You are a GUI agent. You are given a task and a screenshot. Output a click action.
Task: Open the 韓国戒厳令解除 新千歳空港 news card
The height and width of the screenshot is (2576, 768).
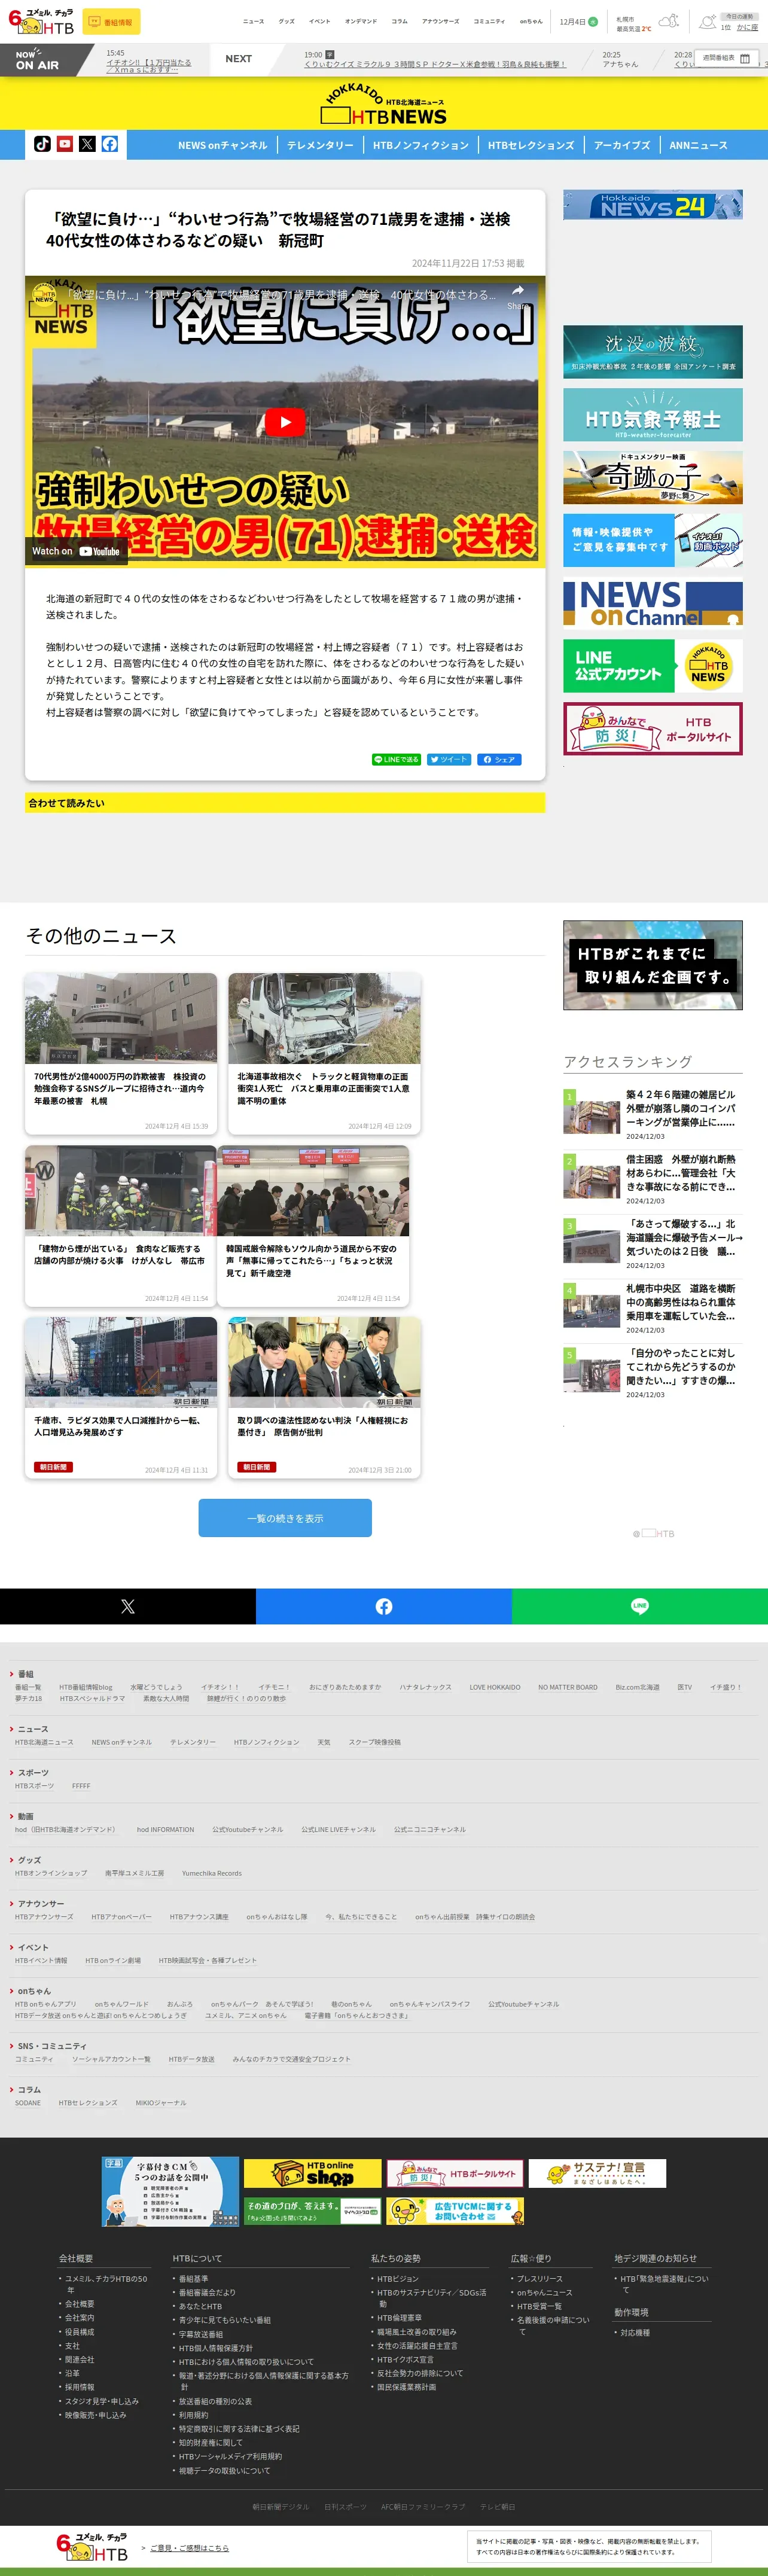point(313,1225)
